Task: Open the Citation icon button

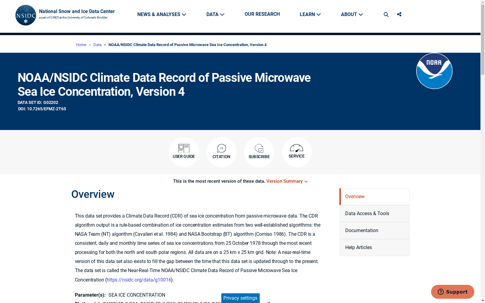Action: pyautogui.click(x=222, y=152)
